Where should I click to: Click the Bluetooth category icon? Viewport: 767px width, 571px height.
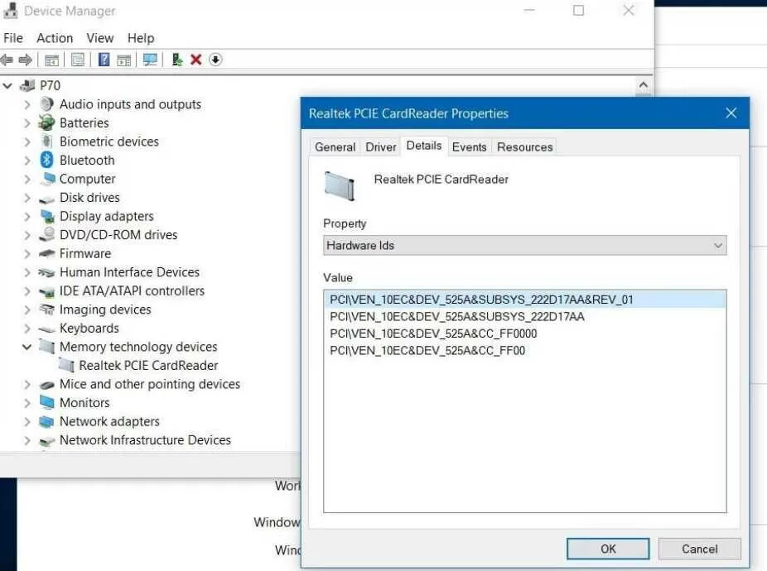pyautogui.click(x=46, y=160)
